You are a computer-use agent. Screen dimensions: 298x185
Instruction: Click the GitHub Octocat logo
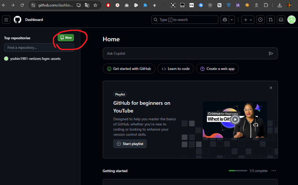(18, 20)
